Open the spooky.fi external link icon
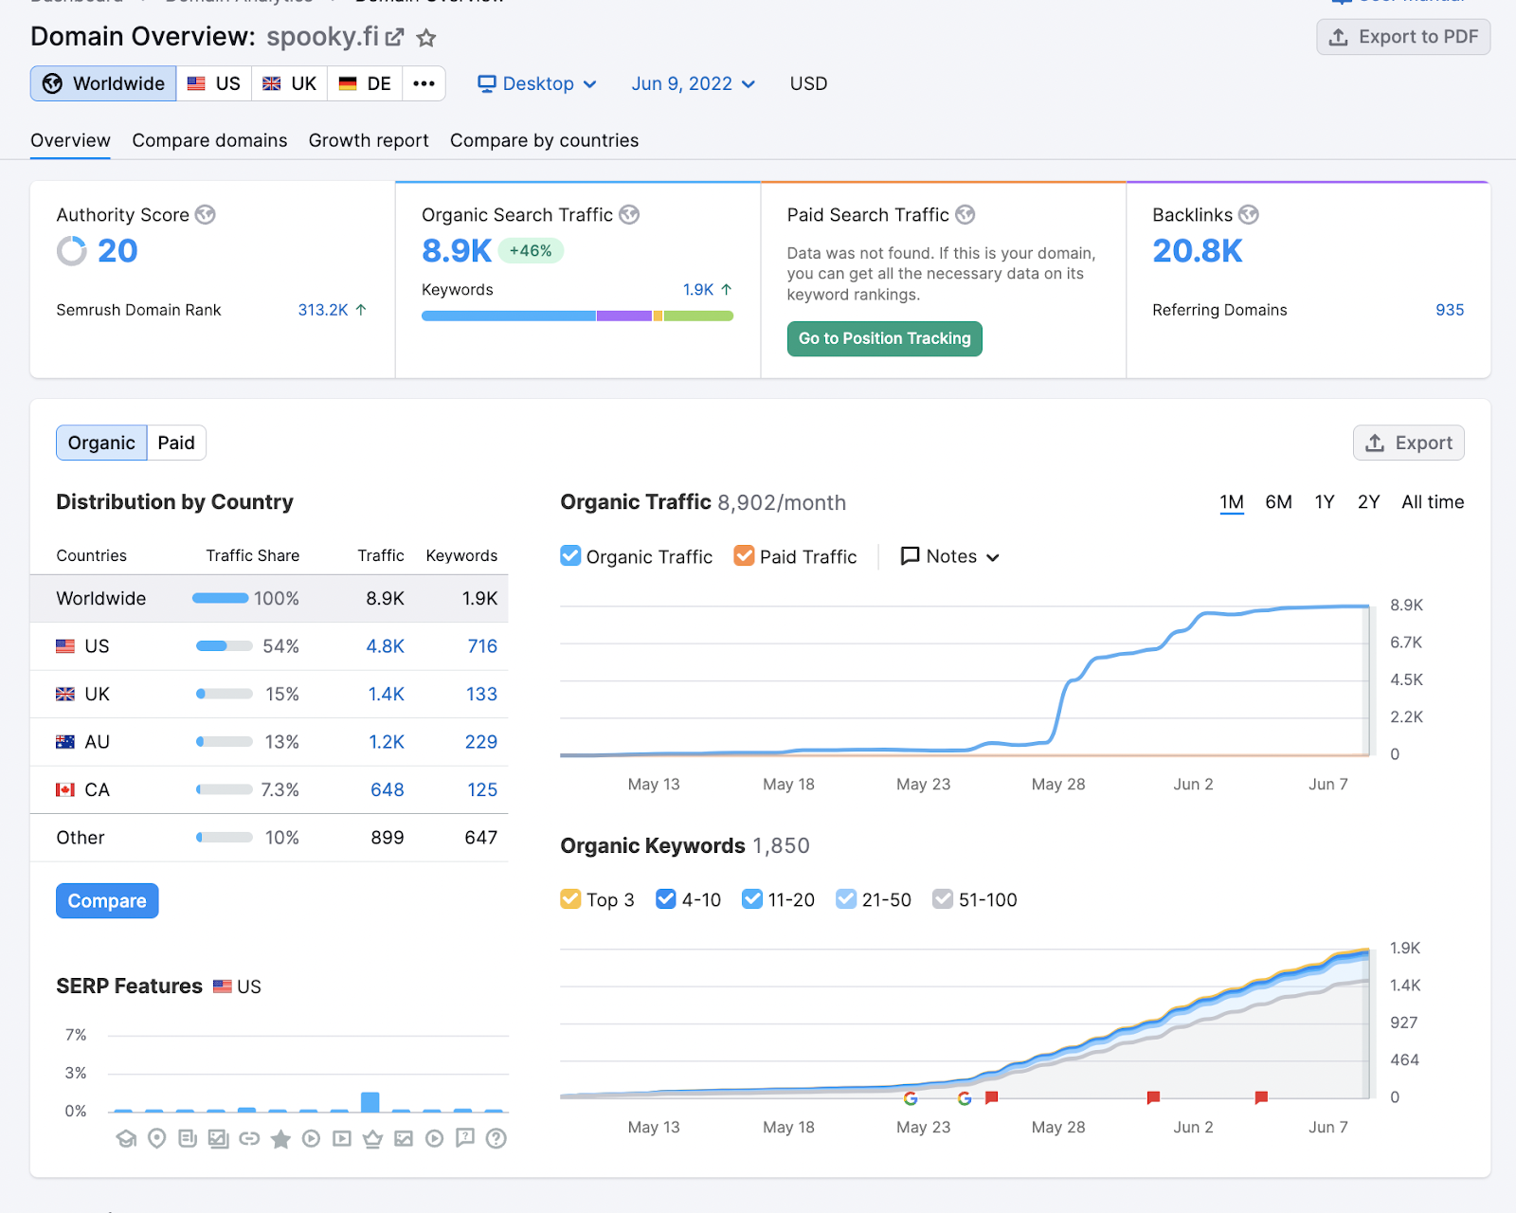This screenshot has height=1213, width=1516. click(x=394, y=38)
